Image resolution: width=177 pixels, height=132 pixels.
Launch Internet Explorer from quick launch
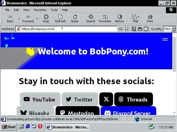tap(28, 127)
